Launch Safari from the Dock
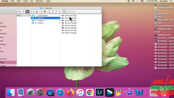The height and width of the screenshot is (98, 174). tap(60, 93)
